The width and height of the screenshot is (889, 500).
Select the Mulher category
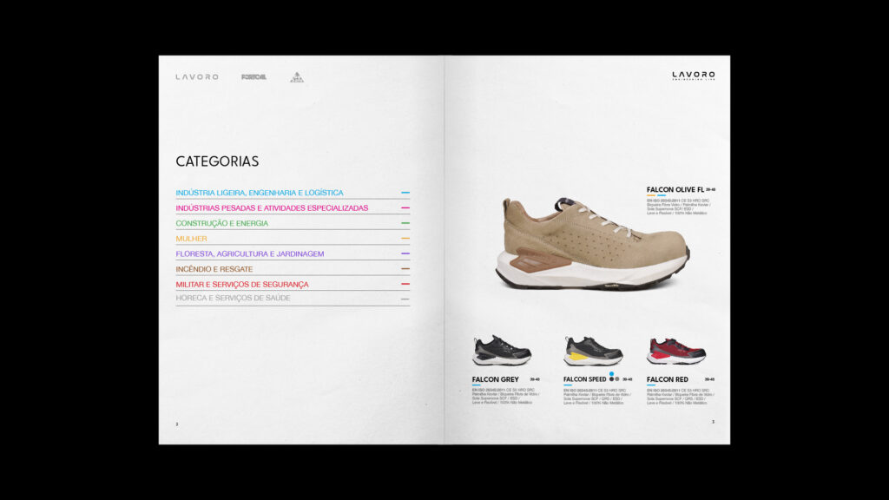point(191,239)
